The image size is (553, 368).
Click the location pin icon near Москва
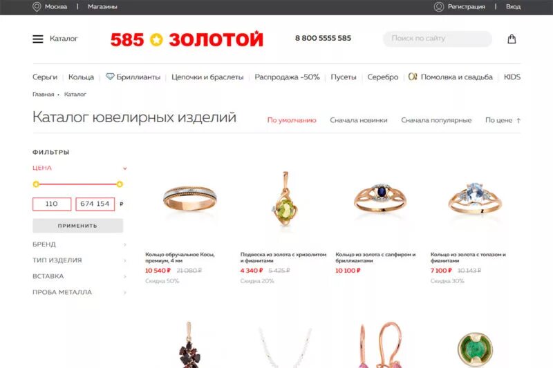coord(37,7)
